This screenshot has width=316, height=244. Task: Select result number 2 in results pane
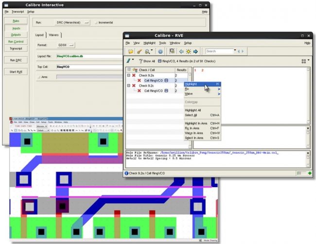pos(202,70)
